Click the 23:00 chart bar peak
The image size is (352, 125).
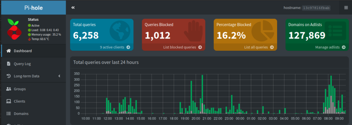coord(232,104)
